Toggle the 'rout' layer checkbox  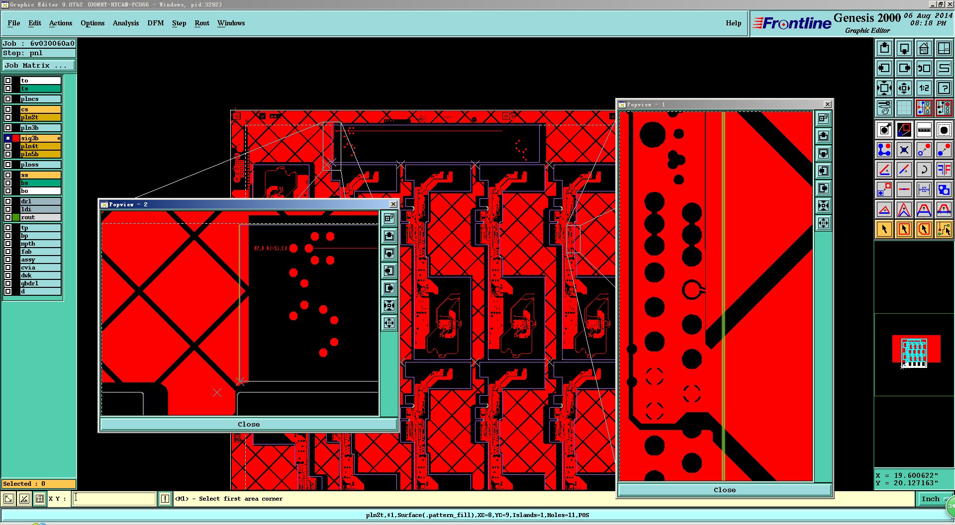pos(8,217)
